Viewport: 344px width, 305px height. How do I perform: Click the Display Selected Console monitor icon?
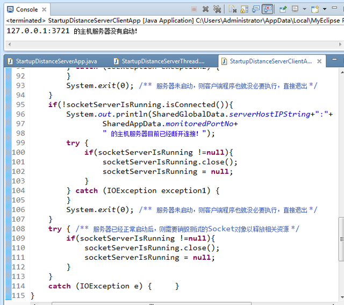(295, 9)
